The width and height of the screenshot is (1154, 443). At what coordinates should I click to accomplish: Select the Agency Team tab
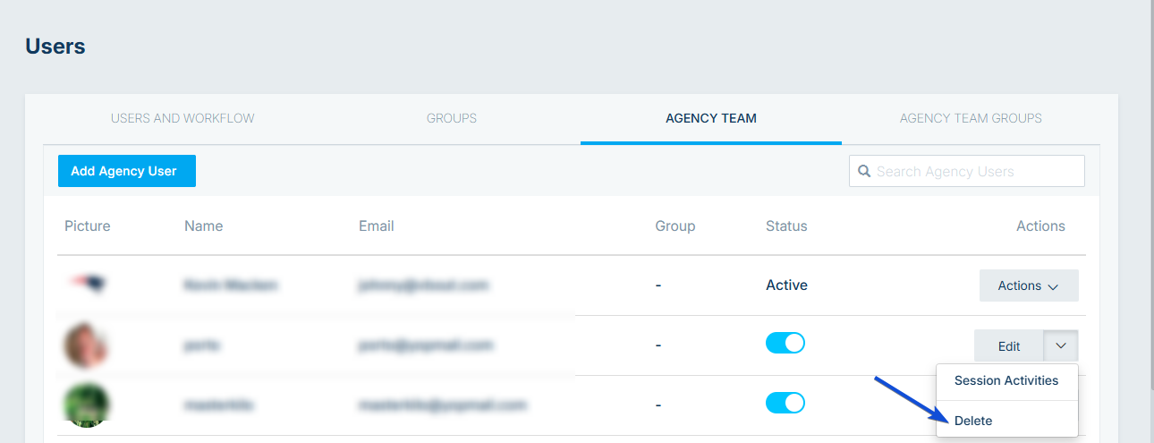coord(711,118)
